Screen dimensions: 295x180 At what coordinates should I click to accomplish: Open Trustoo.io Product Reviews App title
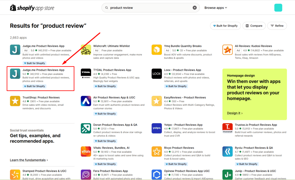click(x=256, y=125)
